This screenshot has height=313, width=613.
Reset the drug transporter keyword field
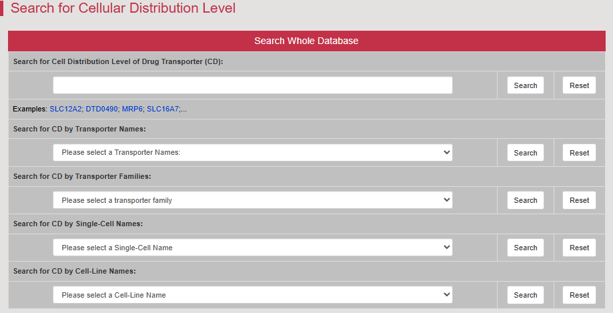(579, 85)
